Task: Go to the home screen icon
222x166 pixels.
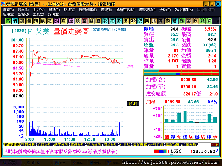Action: pos(15,21)
